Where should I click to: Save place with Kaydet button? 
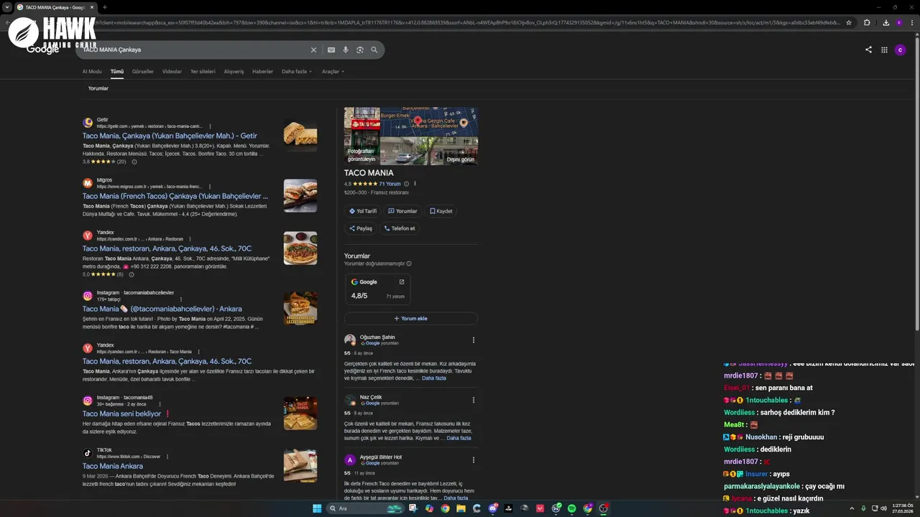point(441,211)
